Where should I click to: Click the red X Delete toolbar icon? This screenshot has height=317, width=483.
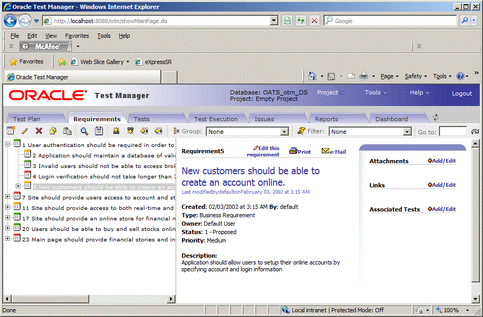[39, 131]
